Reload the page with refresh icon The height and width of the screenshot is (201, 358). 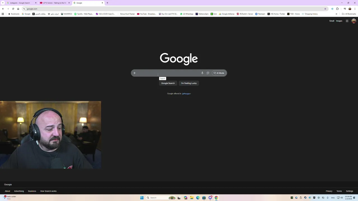(x=13, y=9)
